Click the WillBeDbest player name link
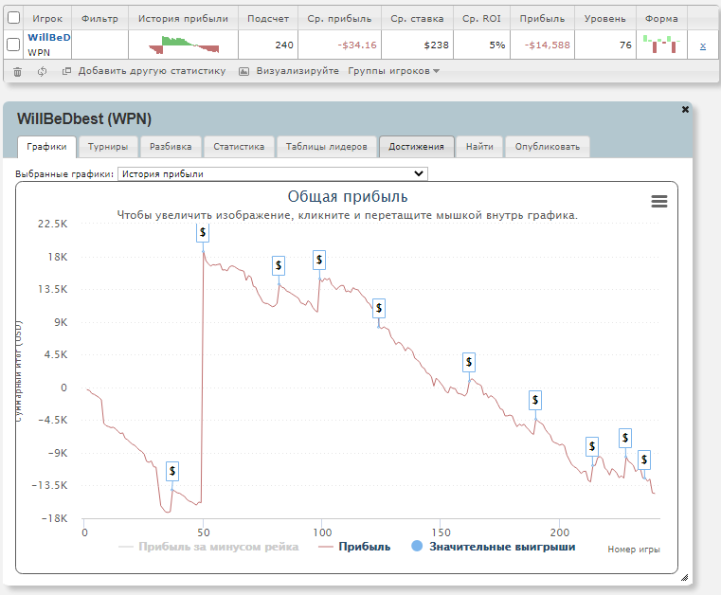This screenshot has height=595, width=721. (x=49, y=37)
